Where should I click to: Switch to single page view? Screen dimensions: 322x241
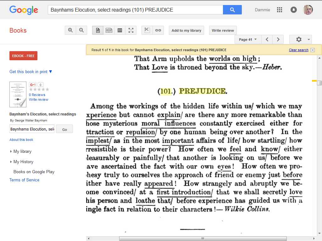pos(98,30)
